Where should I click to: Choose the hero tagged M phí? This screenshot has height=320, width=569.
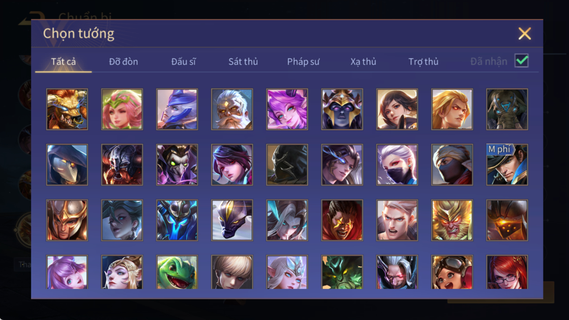coord(507,165)
